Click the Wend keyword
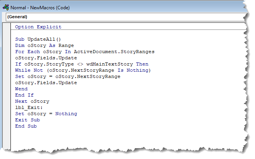Image resolution: width=255 pixels, height=159 pixels. click(x=21, y=89)
